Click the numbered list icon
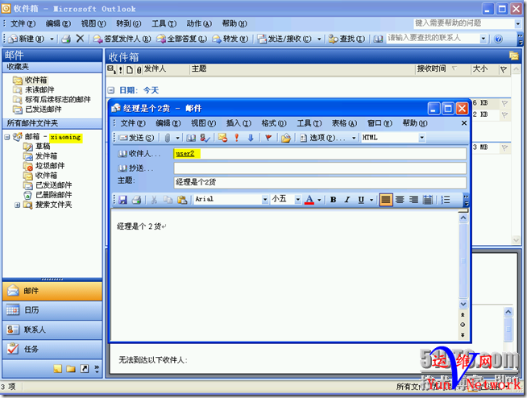The height and width of the screenshot is (398, 527). coord(446,200)
